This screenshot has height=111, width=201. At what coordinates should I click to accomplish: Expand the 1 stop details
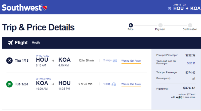coord(107,84)
